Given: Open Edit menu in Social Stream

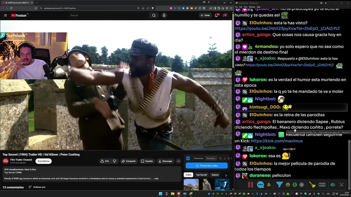Looking at the screenshot, I should [240, 7].
